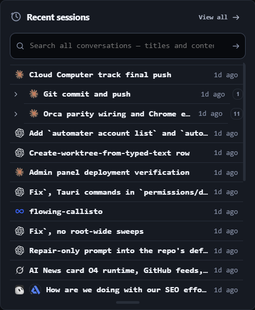The width and height of the screenshot is (255, 310).
Task: Open View all sessions link
Action: pos(219,17)
